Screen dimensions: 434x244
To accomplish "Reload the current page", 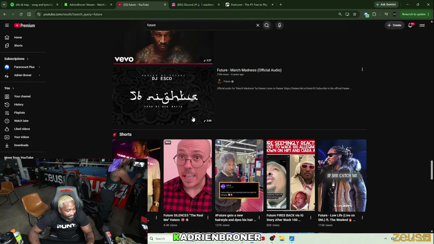I will click(21, 14).
